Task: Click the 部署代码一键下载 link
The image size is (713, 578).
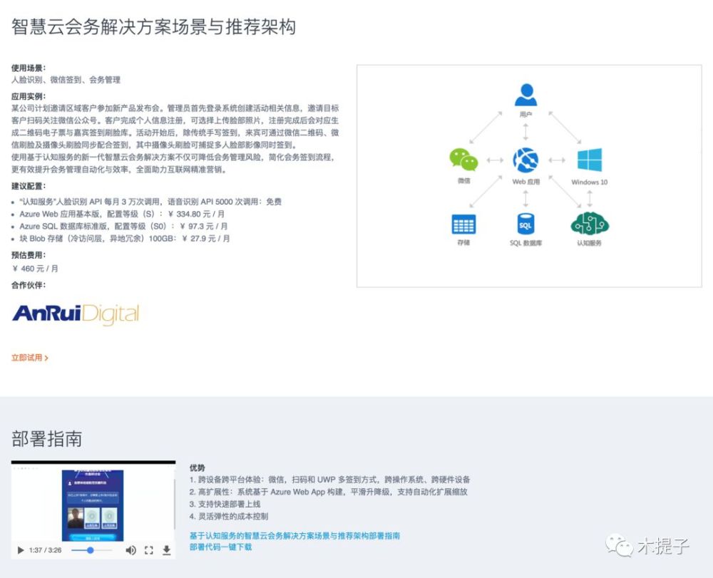Action: 220,547
